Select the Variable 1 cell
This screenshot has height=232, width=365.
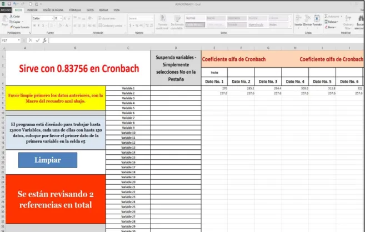(128, 88)
